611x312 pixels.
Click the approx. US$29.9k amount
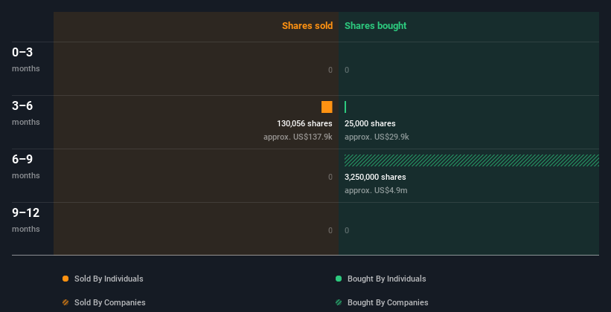point(377,137)
